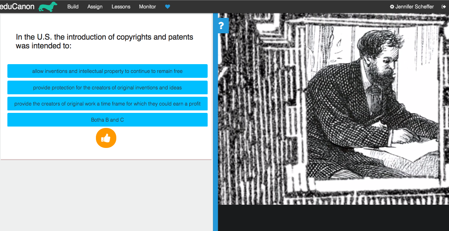Submit with the orange thumbs-up button

click(x=106, y=138)
